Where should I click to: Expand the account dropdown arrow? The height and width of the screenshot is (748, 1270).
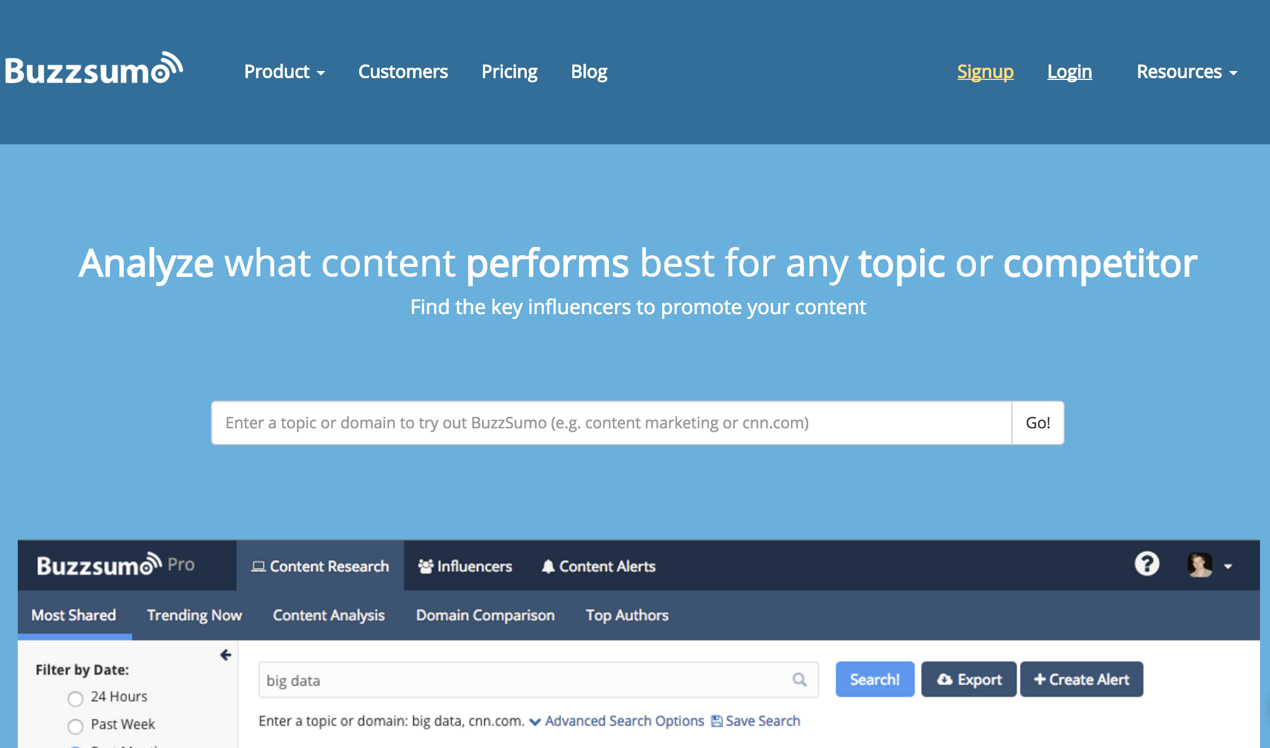click(1228, 567)
